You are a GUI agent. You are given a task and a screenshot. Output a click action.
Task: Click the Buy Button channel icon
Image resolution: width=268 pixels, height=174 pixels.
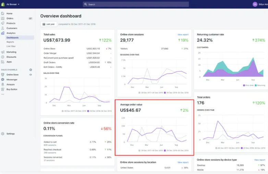[x=3, y=89]
